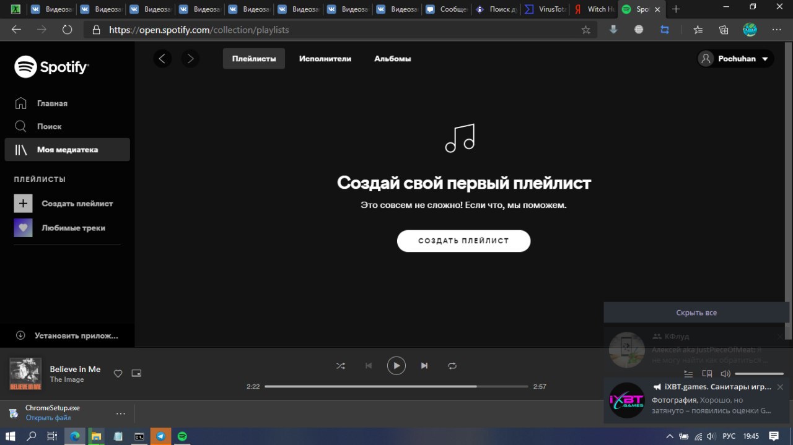Go back with the Spotify back chevron

162,59
